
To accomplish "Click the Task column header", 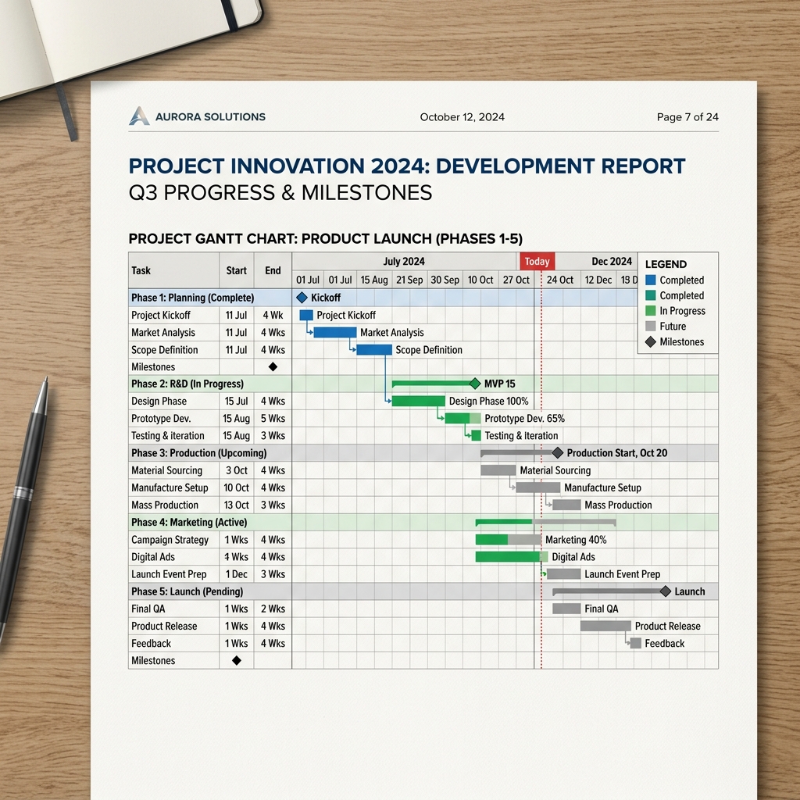I will [x=174, y=270].
